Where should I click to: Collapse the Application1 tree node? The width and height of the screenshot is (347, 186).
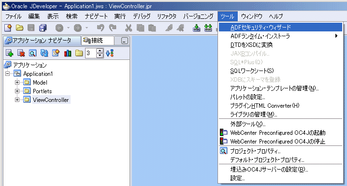tap(8, 73)
